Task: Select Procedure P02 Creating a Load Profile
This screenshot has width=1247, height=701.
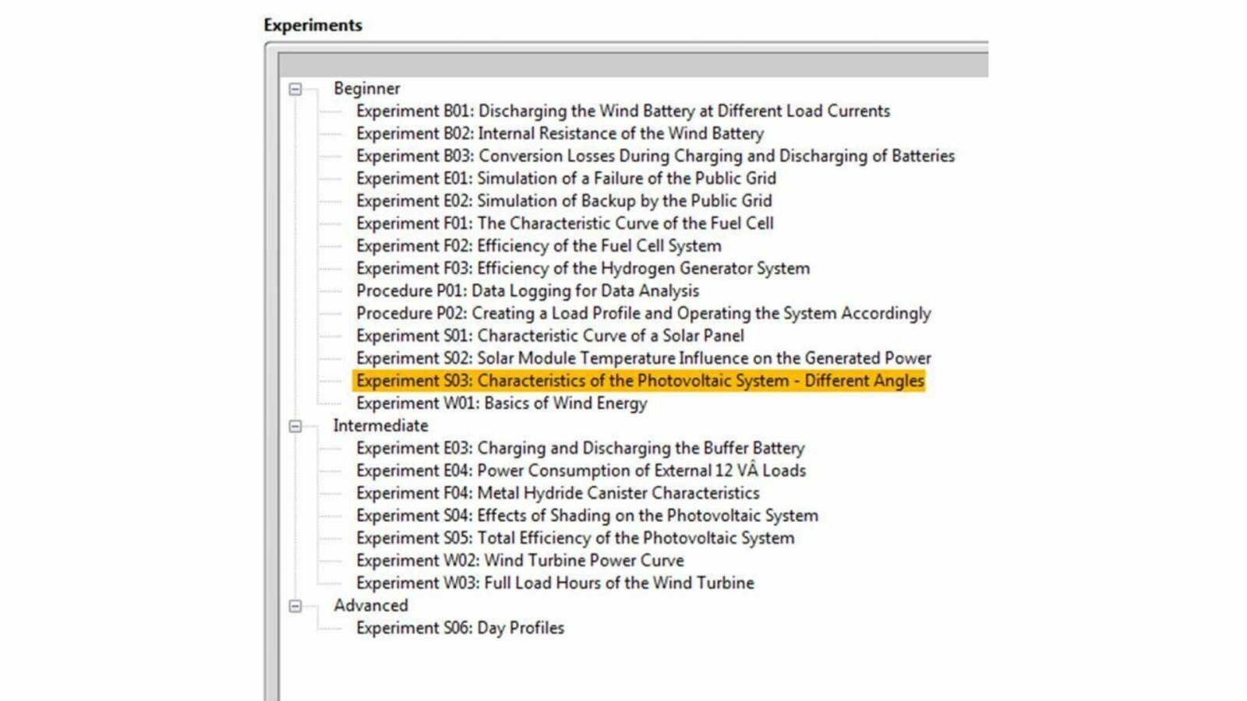Action: [643, 314]
